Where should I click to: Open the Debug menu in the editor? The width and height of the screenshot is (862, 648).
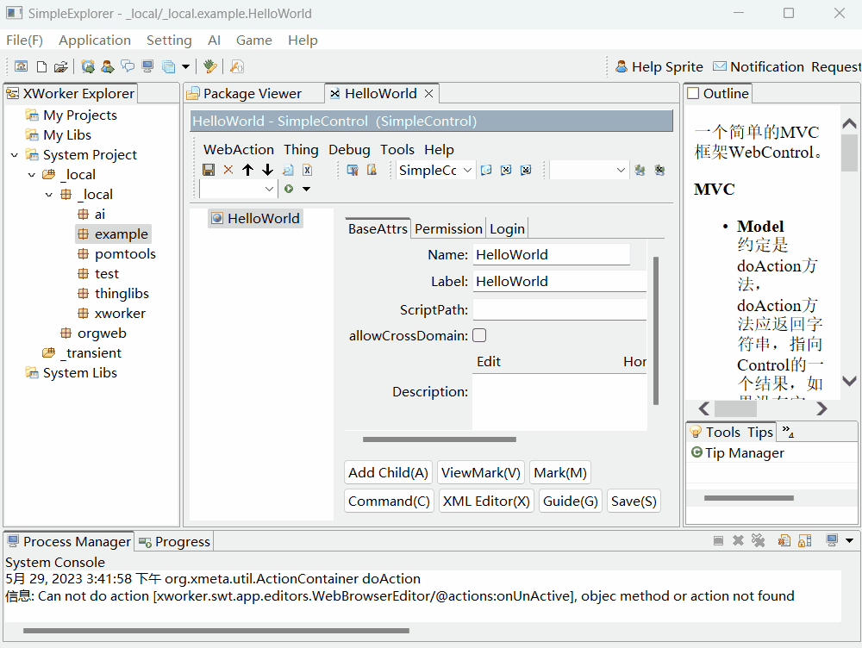tap(349, 149)
